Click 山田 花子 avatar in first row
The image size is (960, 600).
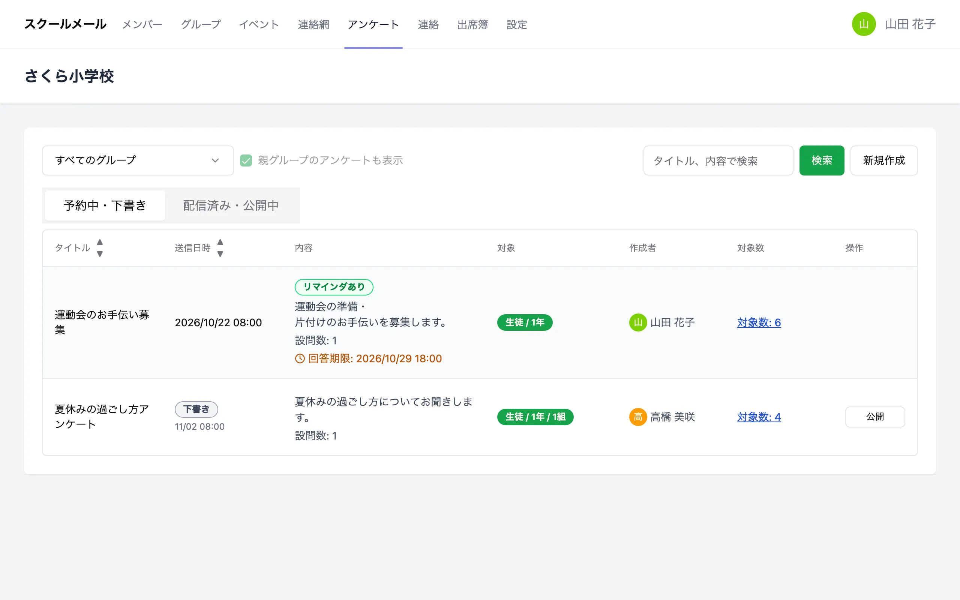pos(638,322)
